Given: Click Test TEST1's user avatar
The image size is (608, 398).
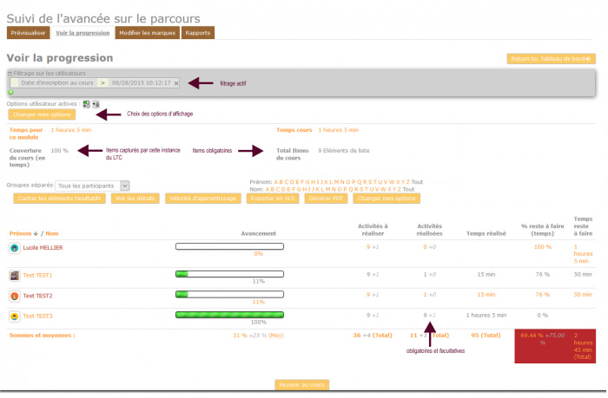Looking at the screenshot, I should tap(14, 275).
